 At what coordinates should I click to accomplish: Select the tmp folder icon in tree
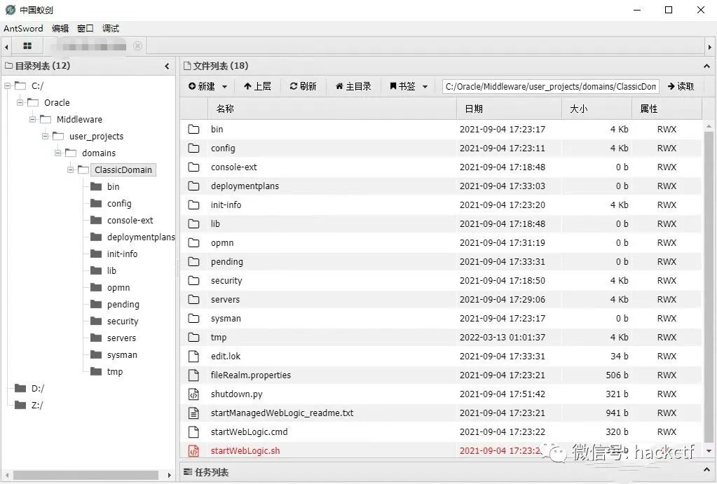tap(96, 371)
